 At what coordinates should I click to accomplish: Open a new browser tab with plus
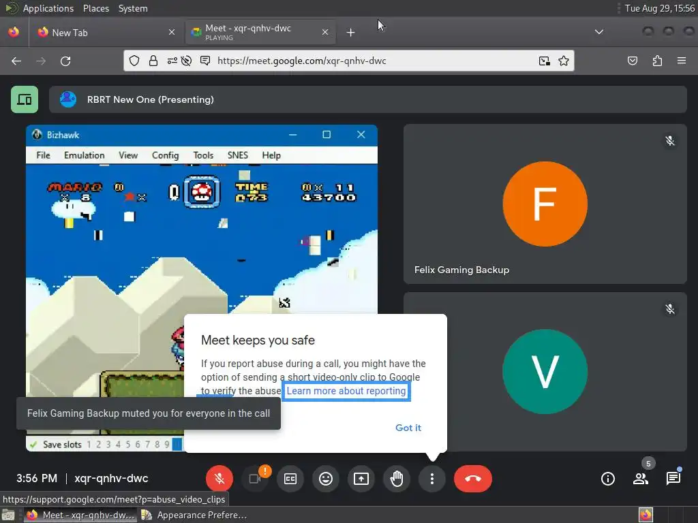(350, 32)
